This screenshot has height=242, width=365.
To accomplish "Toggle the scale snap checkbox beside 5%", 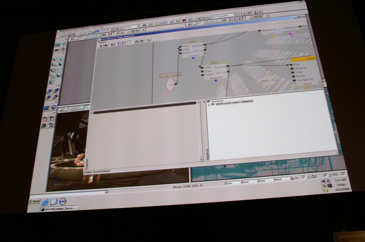I will point(343,174).
